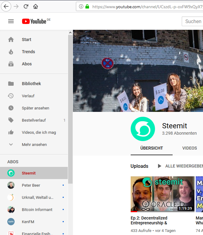Click Peter Beer channel avatar
This screenshot has height=235, width=203.
(x=11, y=185)
